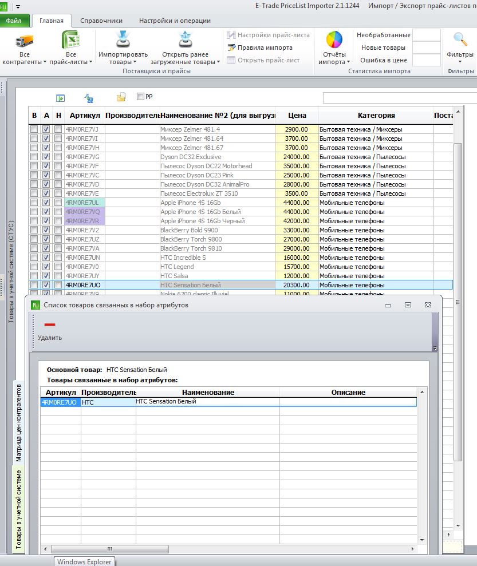Click the green arrow export icon above table
This screenshot has width=477, height=566.
click(x=60, y=98)
